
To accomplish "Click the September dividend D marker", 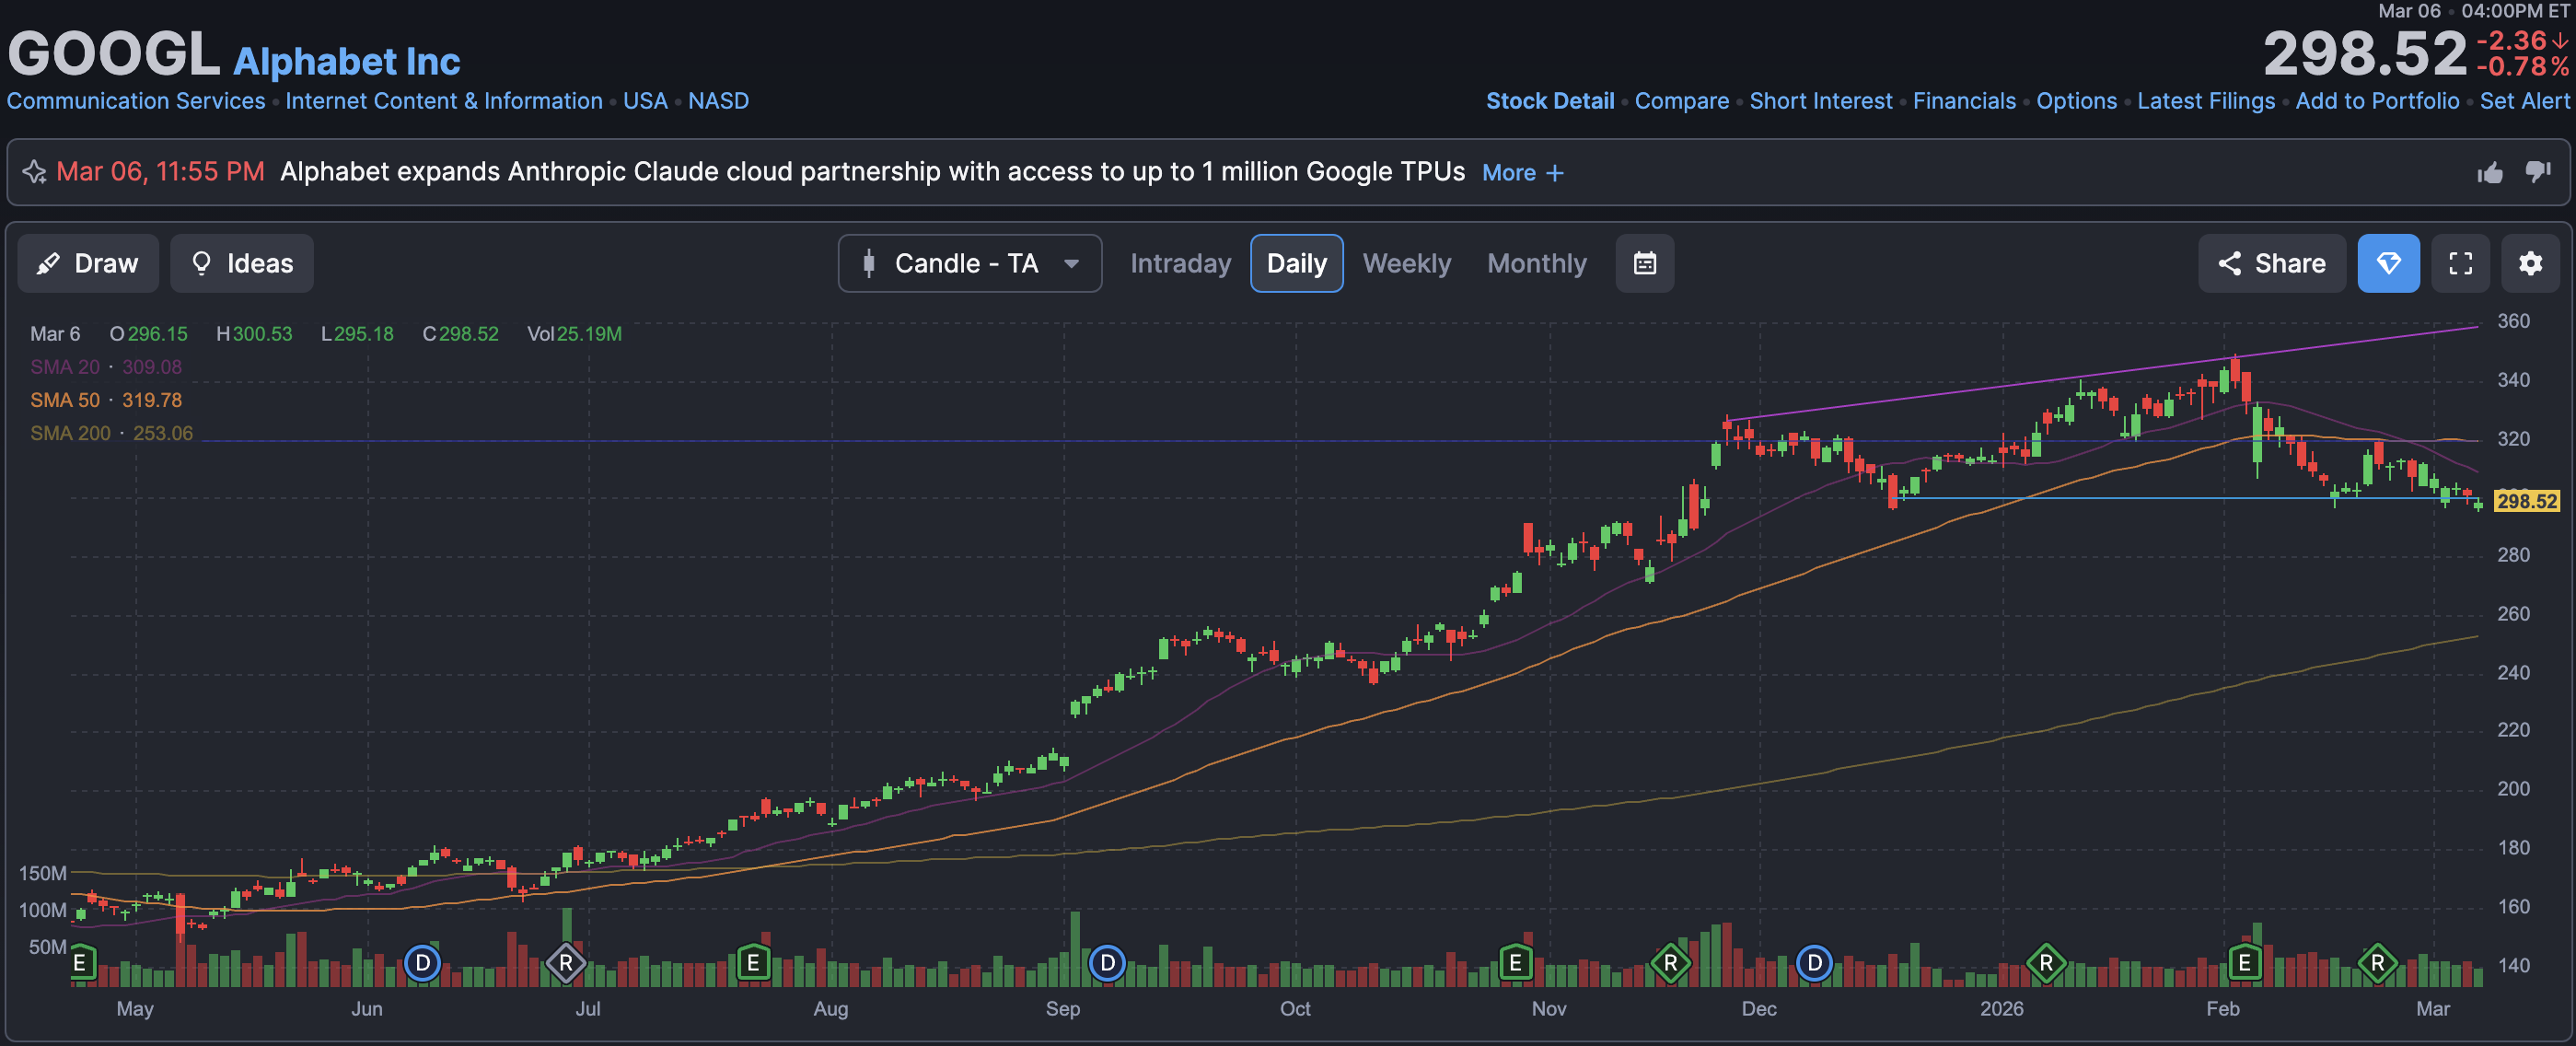I will (1107, 962).
